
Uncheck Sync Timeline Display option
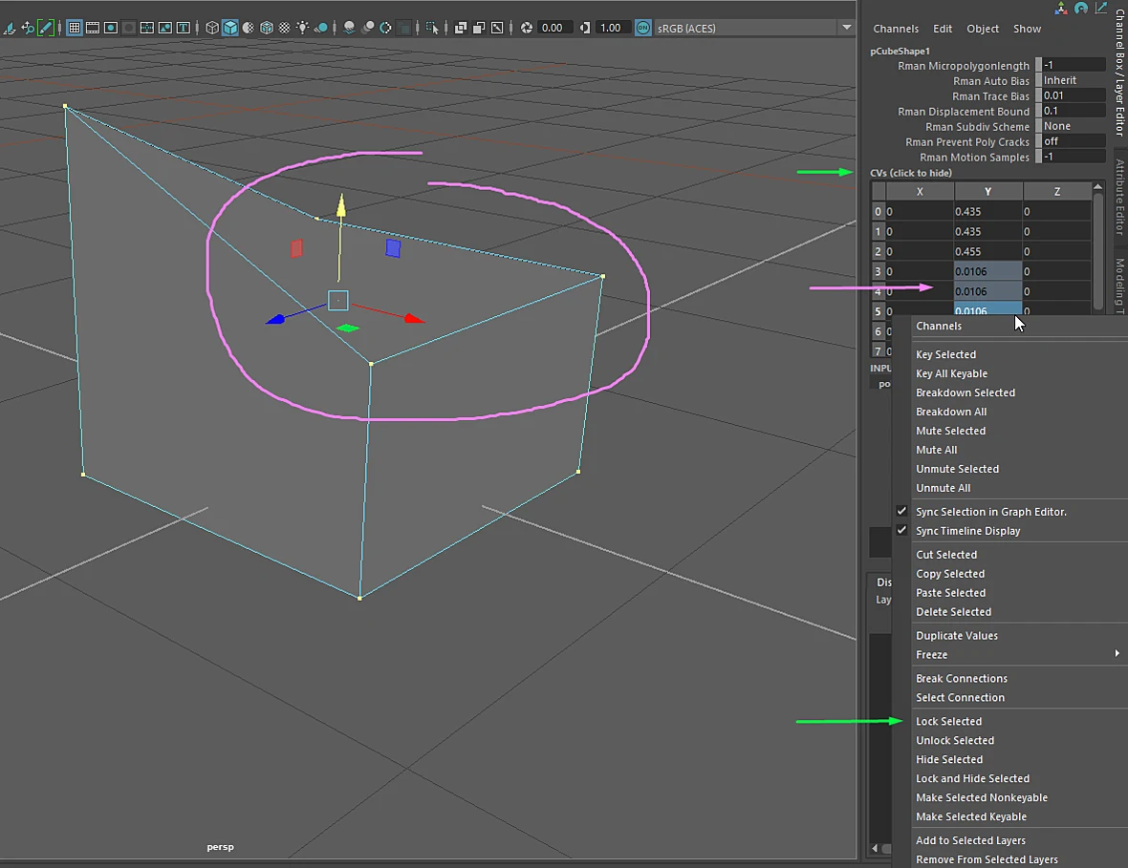tap(901, 530)
